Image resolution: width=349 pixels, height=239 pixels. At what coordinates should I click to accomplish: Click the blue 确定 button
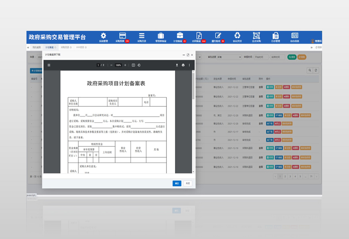(x=177, y=183)
